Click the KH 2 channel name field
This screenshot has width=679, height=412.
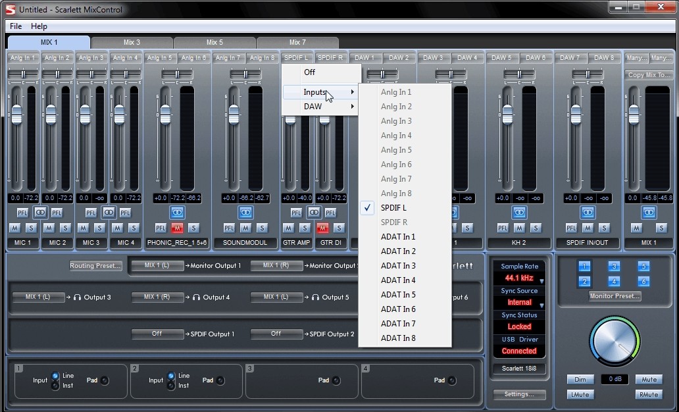519,243
